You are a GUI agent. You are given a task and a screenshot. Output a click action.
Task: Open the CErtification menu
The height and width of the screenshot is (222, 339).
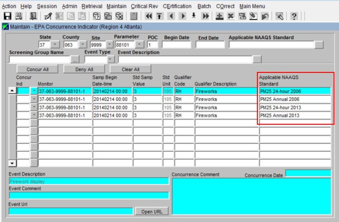coord(177,6)
